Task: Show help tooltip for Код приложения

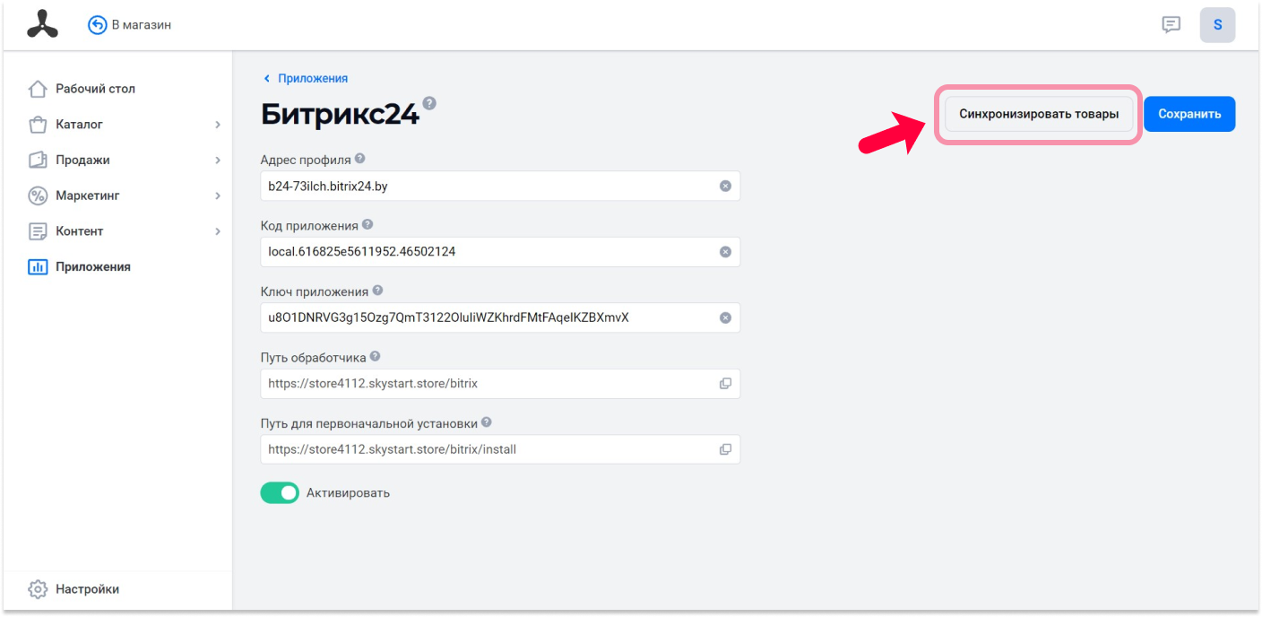Action: (367, 225)
